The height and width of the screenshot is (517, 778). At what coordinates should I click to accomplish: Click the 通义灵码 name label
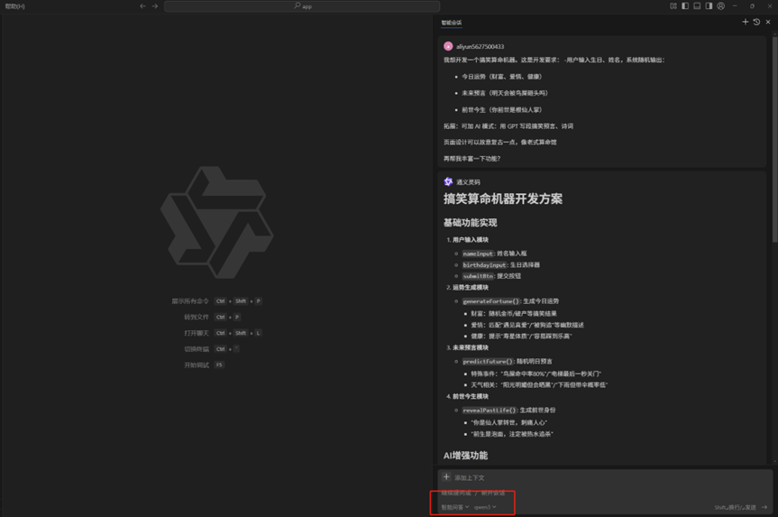[x=468, y=182]
